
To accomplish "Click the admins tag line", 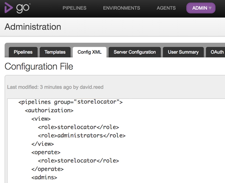I will [x=44, y=177].
